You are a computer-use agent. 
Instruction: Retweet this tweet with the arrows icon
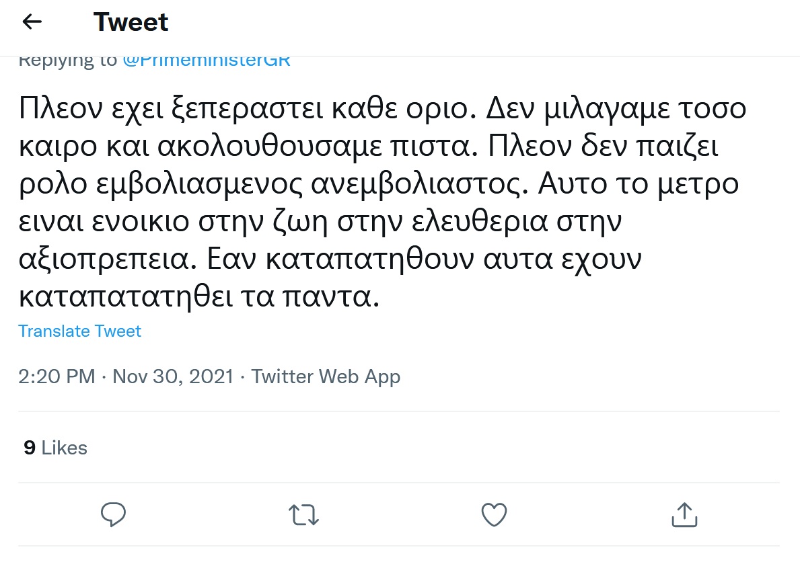(x=303, y=515)
